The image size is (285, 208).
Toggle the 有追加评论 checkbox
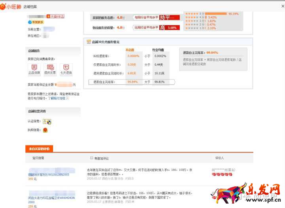(92, 158)
